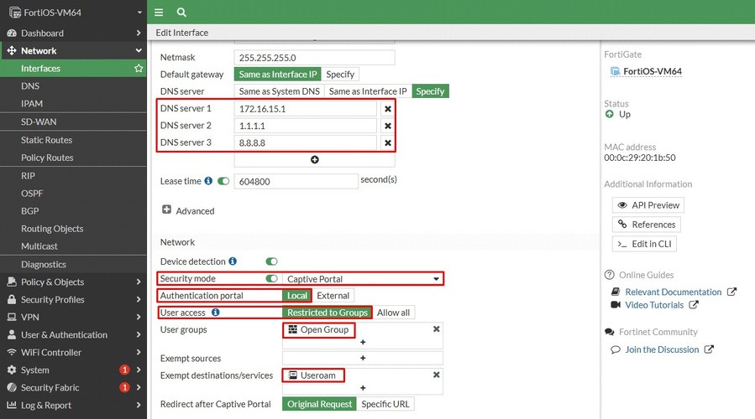Favorite Interfaces using the star icon

tap(139, 68)
